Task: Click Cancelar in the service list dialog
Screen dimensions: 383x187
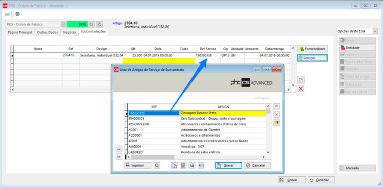Action: [x=258, y=166]
